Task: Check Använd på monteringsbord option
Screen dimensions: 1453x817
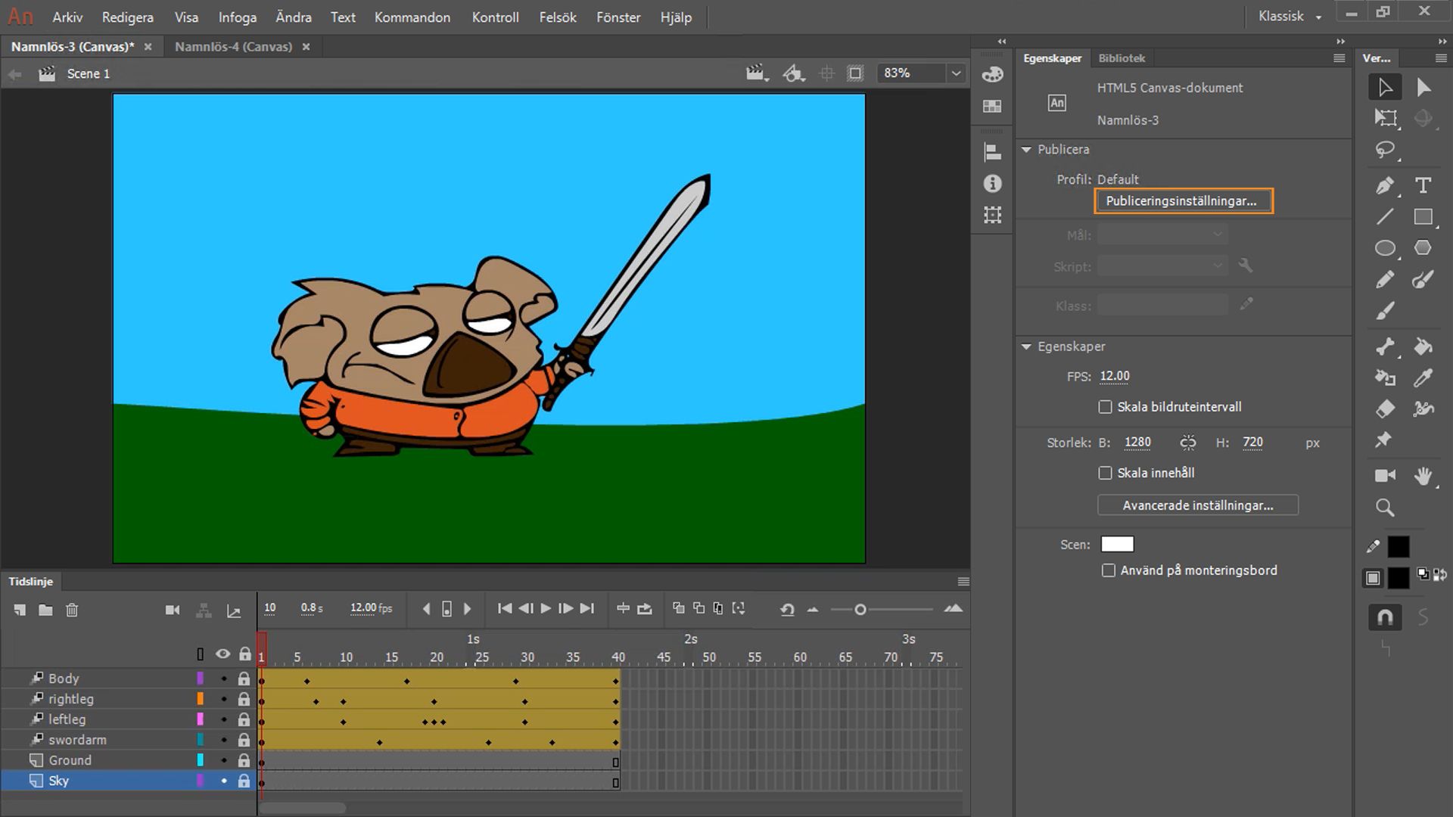Action: pyautogui.click(x=1109, y=570)
